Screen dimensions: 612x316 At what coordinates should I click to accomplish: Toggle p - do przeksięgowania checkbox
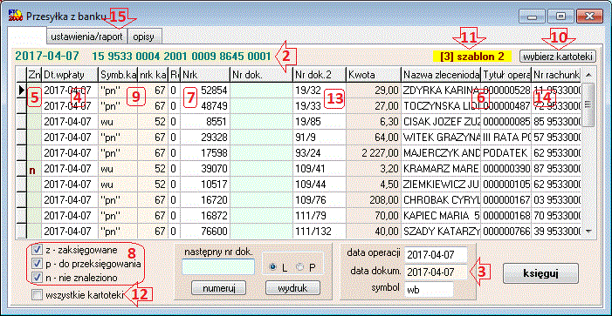coord(37,264)
